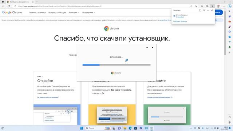Click Show more link in Downloads panel
This screenshot has height=131, width=233.
(180, 21)
